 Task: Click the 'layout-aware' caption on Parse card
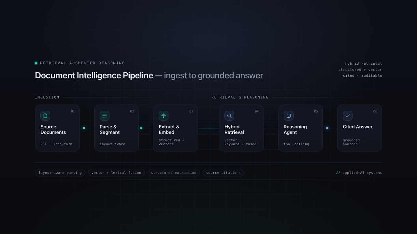[112, 144]
